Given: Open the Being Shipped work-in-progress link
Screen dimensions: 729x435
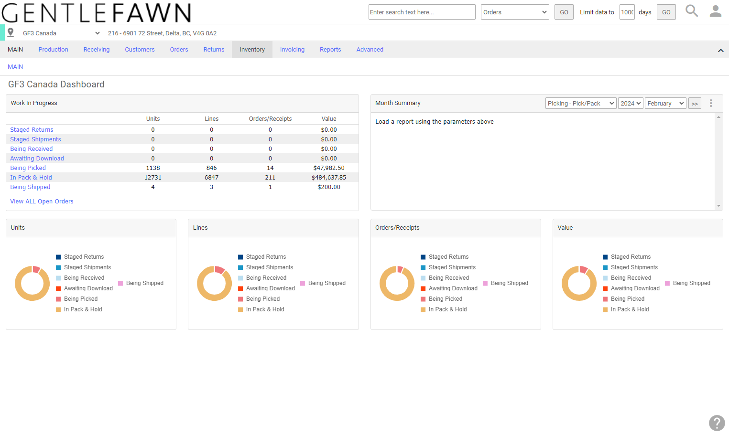Looking at the screenshot, I should [x=30, y=187].
